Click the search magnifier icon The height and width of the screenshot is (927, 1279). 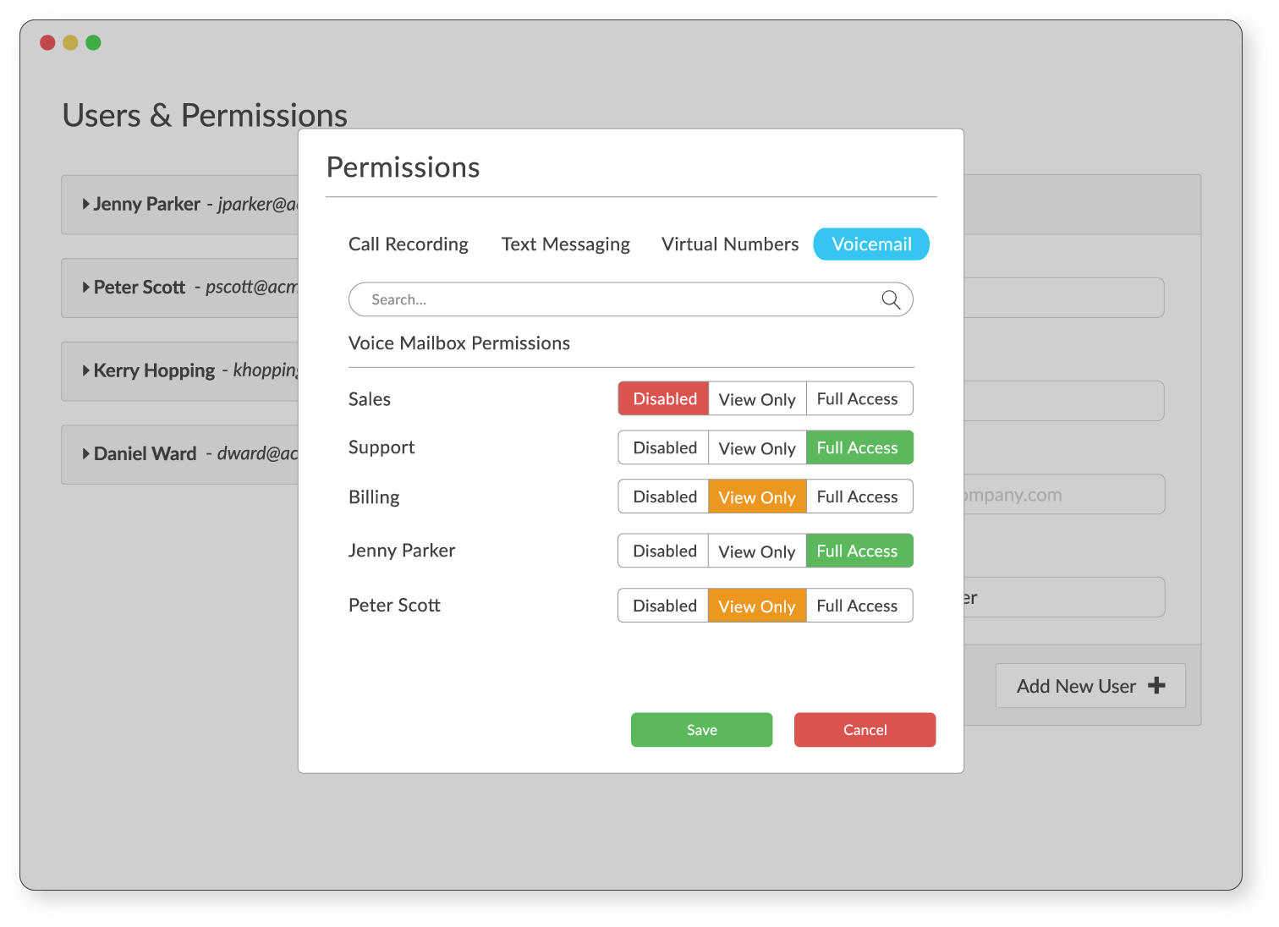891,299
